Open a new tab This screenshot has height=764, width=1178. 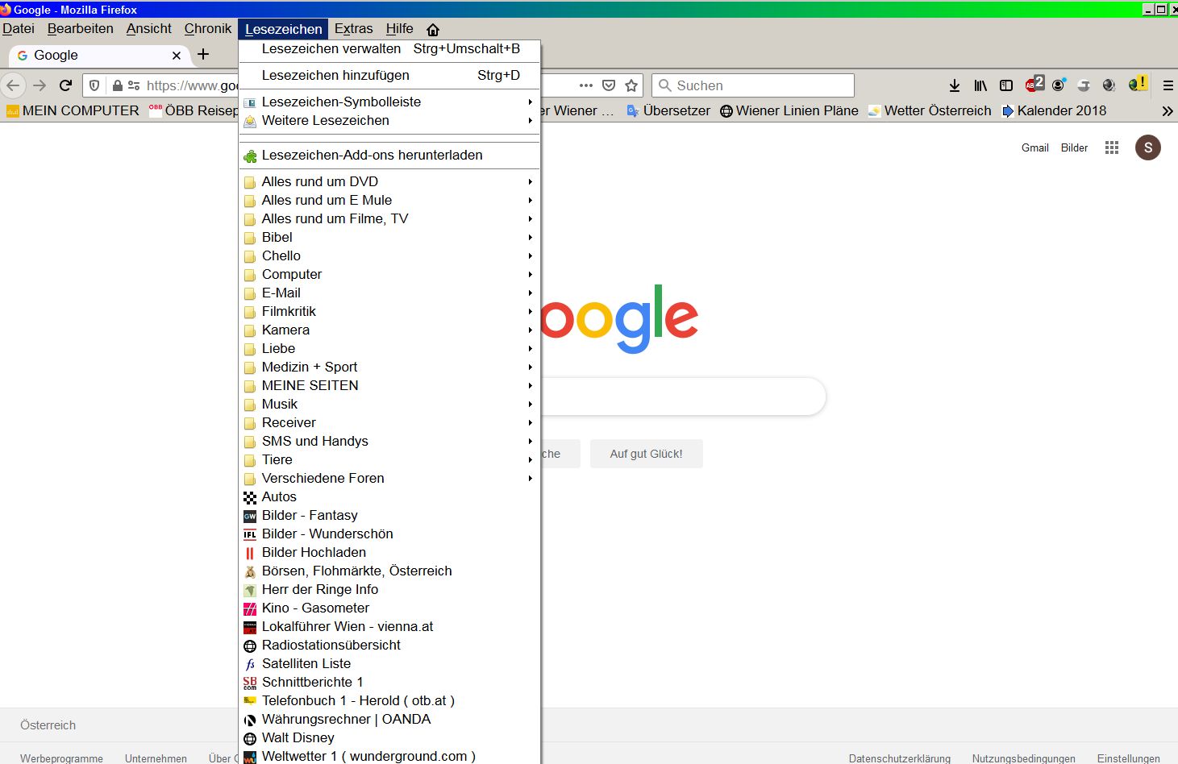tap(203, 54)
